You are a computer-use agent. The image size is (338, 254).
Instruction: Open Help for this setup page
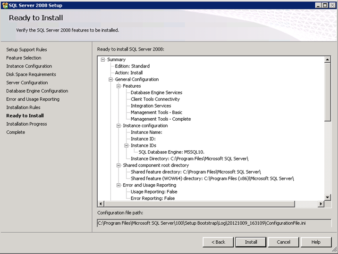tap(316, 242)
